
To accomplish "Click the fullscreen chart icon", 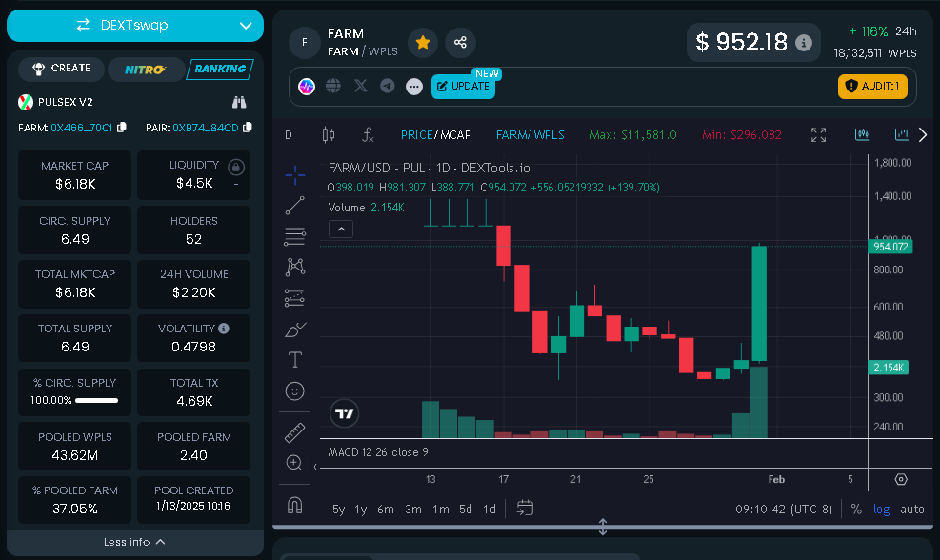I will [x=818, y=135].
